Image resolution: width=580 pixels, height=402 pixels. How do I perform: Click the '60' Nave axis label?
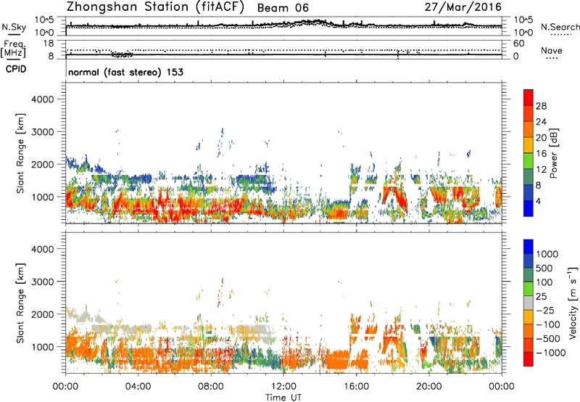[518, 44]
